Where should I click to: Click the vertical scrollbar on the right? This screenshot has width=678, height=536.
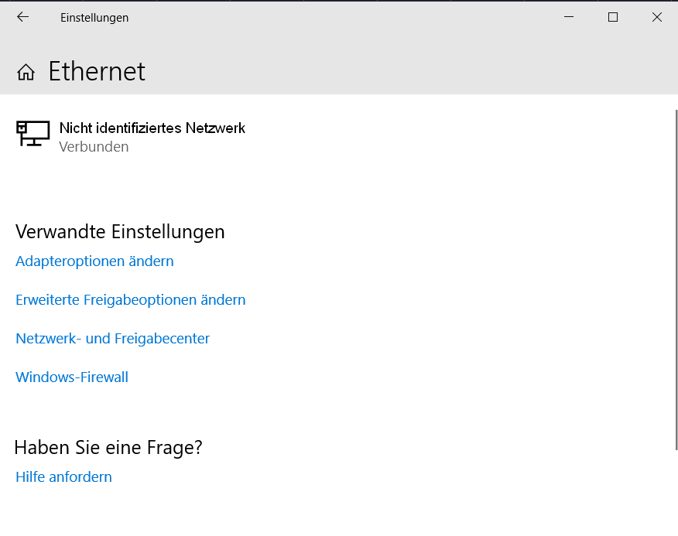coord(676,280)
